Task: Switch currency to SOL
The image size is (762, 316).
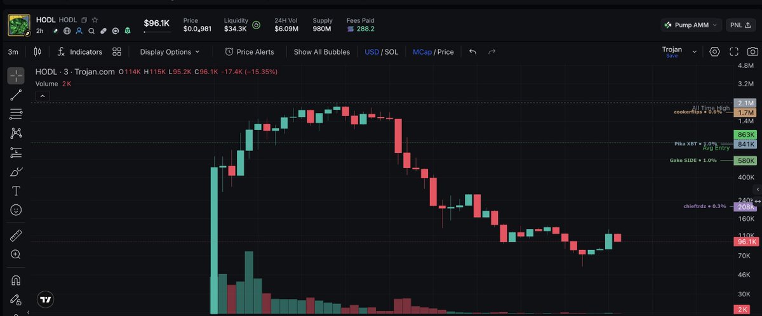Action: (391, 52)
